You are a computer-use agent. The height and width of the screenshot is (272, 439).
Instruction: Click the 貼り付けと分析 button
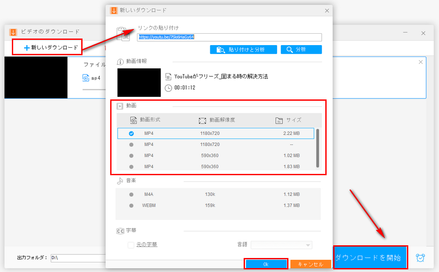(x=245, y=49)
